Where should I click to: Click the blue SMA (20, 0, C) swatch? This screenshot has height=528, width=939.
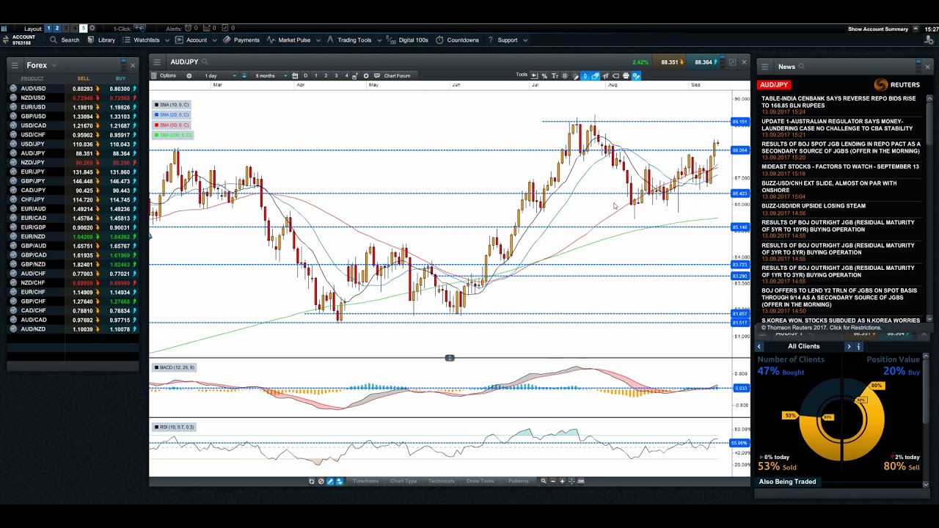click(x=156, y=115)
